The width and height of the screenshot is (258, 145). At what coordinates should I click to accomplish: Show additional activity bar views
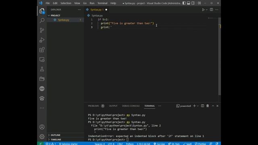(x=42, y=108)
